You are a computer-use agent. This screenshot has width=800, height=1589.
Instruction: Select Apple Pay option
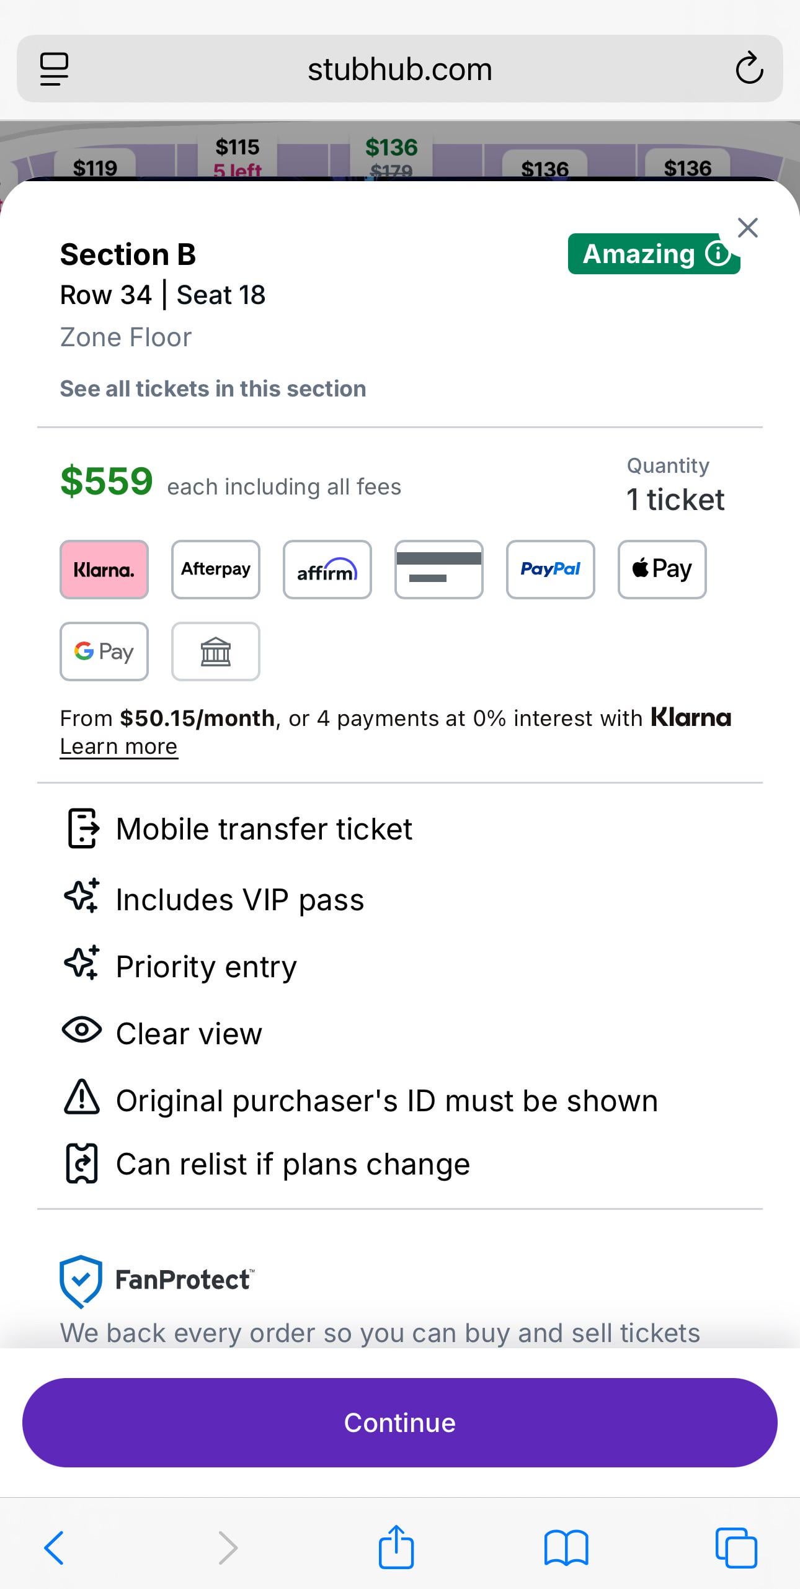pos(662,569)
